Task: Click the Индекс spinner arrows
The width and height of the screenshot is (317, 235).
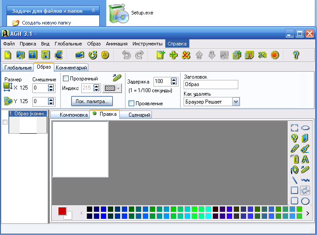Action: [97, 88]
